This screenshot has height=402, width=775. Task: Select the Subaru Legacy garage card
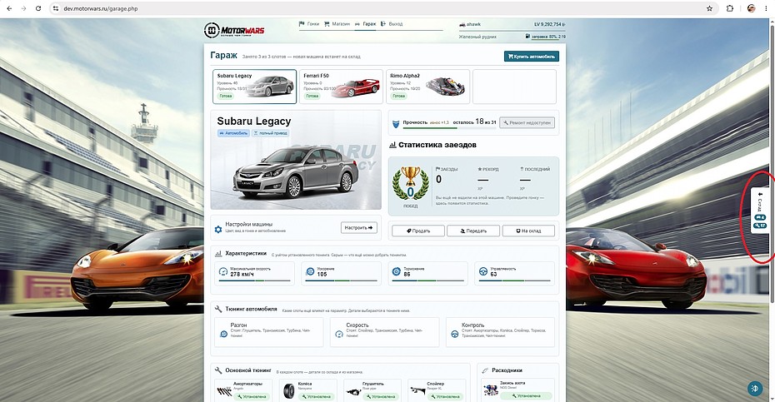tap(254, 87)
